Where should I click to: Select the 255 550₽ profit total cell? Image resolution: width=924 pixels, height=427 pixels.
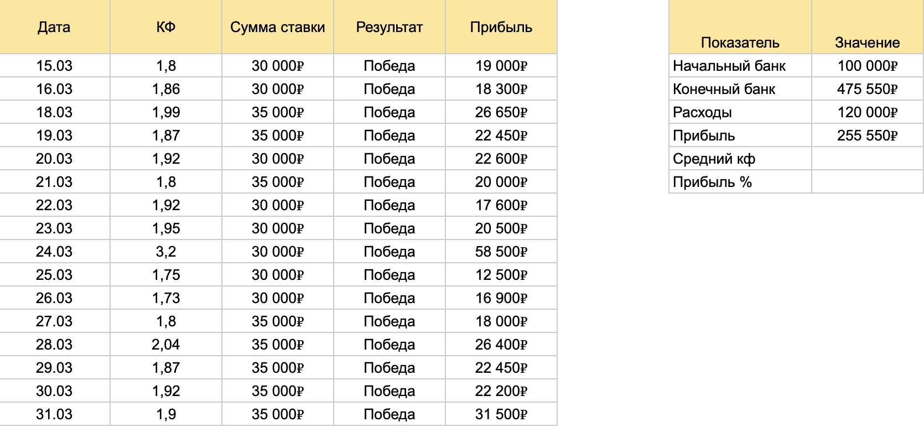pyautogui.click(x=867, y=136)
